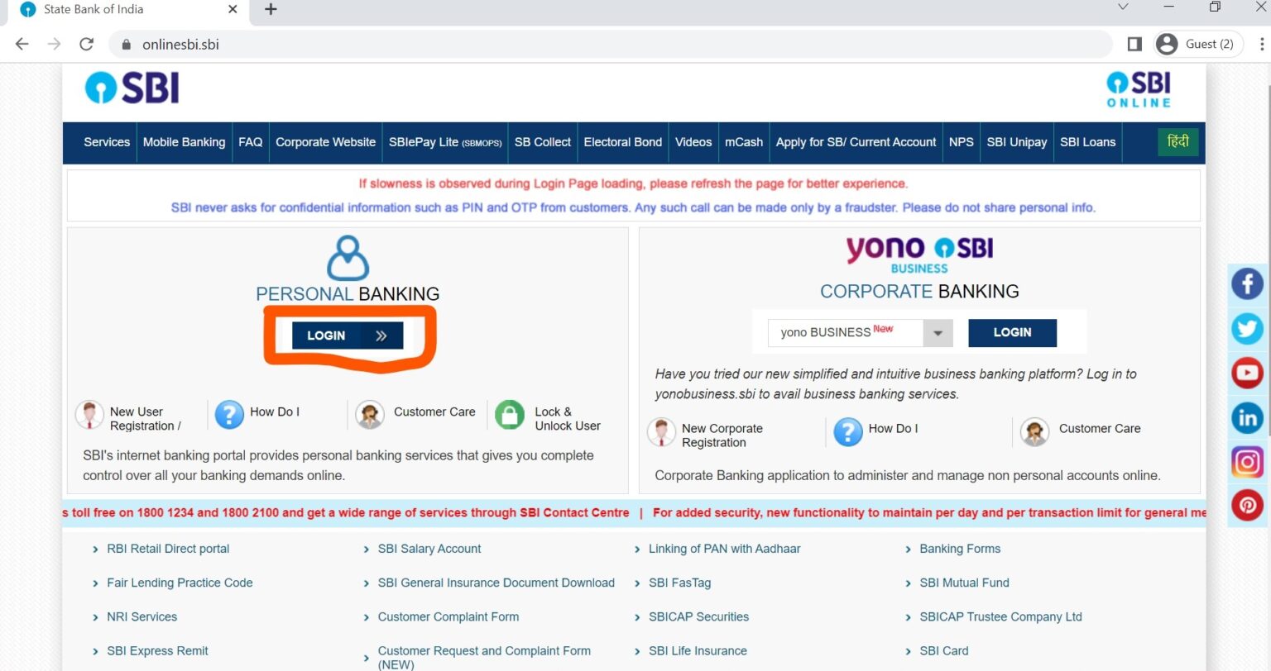Click the green Lock & Unlock User padlock icon
Screen dimensions: 1271x671
click(x=510, y=414)
